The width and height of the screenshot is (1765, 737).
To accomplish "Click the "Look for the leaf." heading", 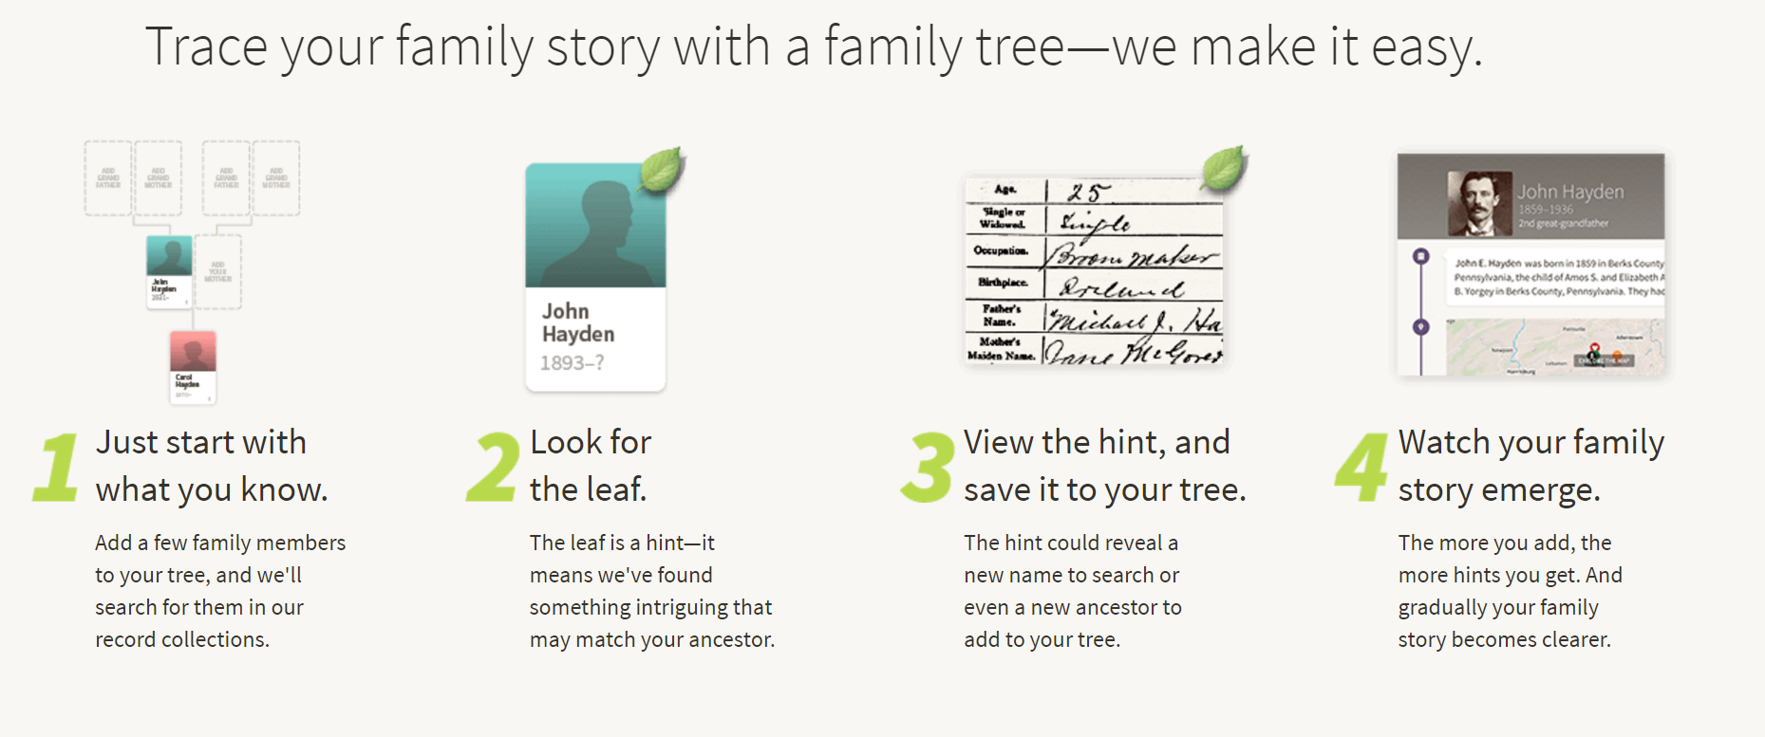I will pyautogui.click(x=590, y=466).
